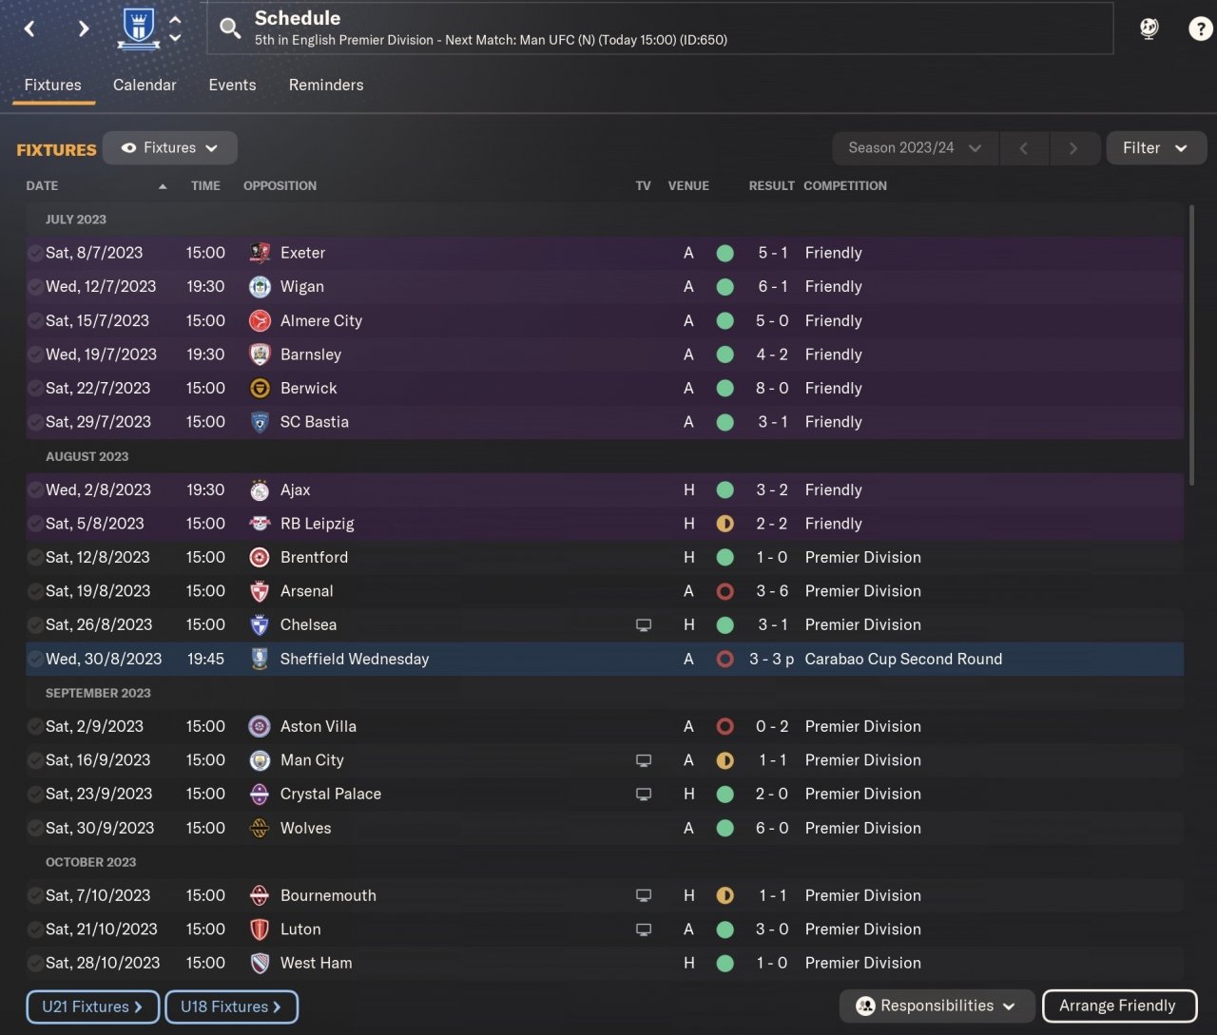
Task: Toggle the checkmark beside Exeter fixture
Action: click(x=35, y=253)
